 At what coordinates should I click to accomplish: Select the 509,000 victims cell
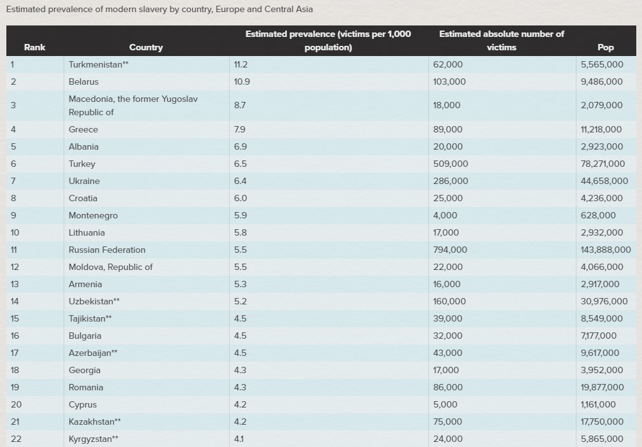[x=450, y=164]
